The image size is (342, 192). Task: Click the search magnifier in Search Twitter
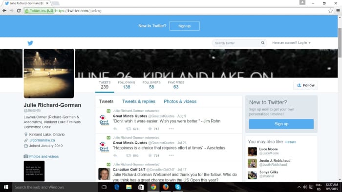(x=263, y=43)
